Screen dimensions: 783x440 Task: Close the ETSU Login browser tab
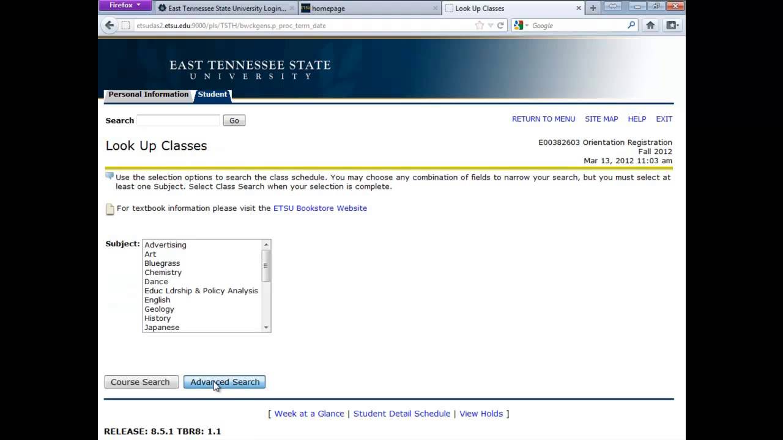pyautogui.click(x=292, y=9)
